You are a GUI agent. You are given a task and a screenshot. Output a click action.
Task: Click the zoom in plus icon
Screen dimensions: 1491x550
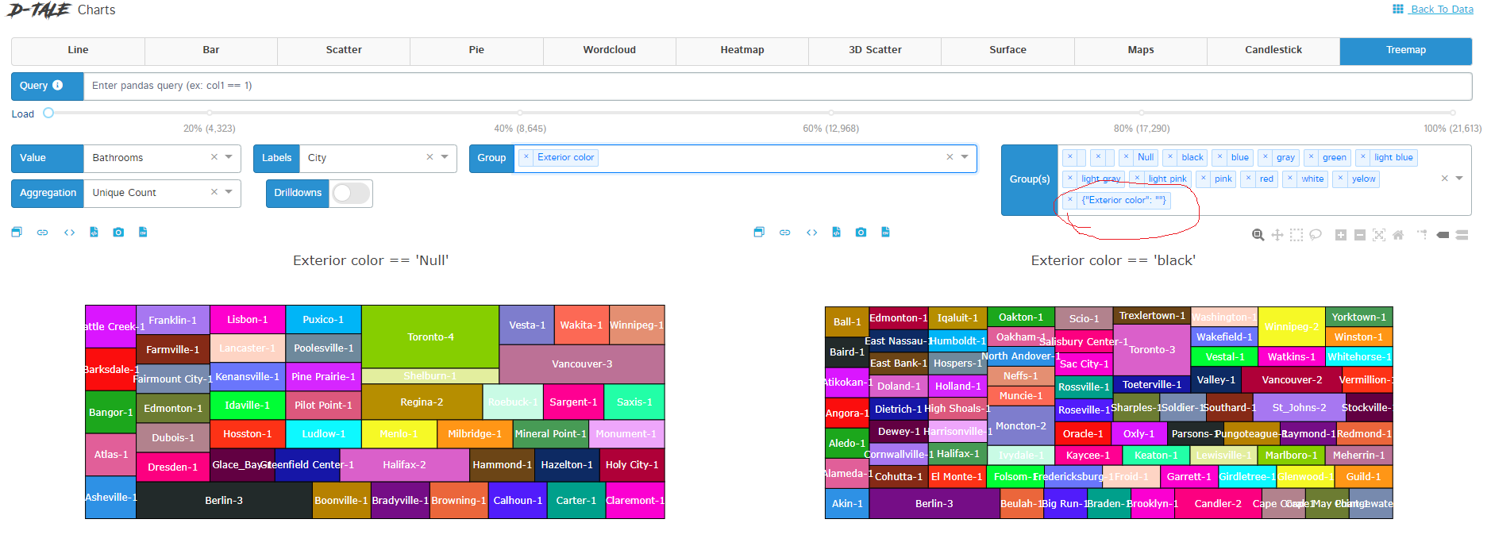point(1341,235)
